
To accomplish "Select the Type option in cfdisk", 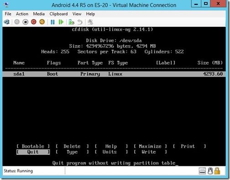I will click(x=72, y=152).
